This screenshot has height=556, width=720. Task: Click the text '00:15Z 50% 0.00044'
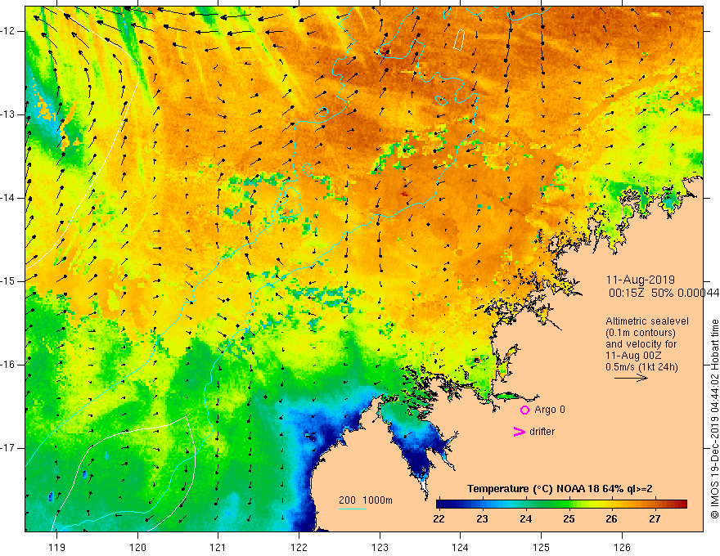pyautogui.click(x=663, y=293)
